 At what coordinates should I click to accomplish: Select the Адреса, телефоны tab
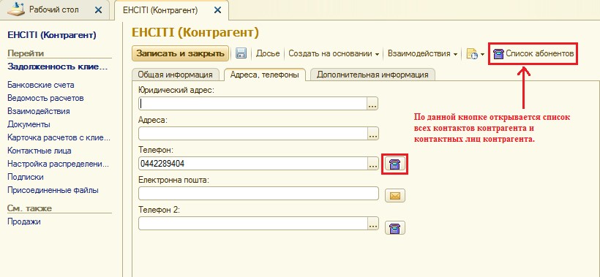264,75
